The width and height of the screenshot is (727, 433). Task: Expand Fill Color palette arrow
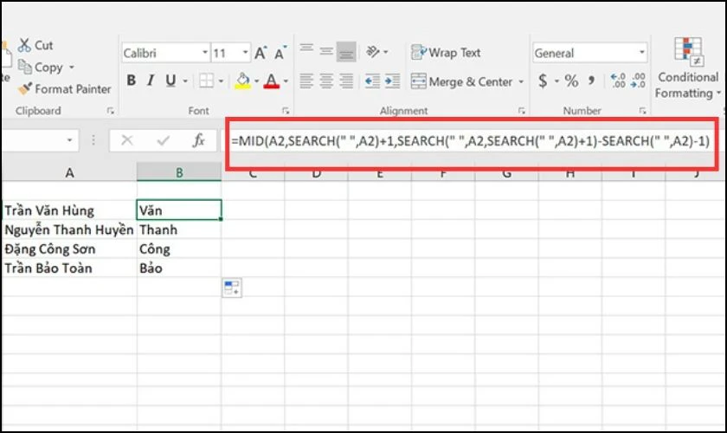click(x=256, y=81)
